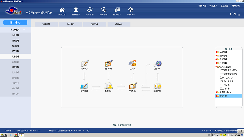The width and height of the screenshot is (244, 137).
Task: Expand 系统管理 folder in module tree
Action: (216, 52)
